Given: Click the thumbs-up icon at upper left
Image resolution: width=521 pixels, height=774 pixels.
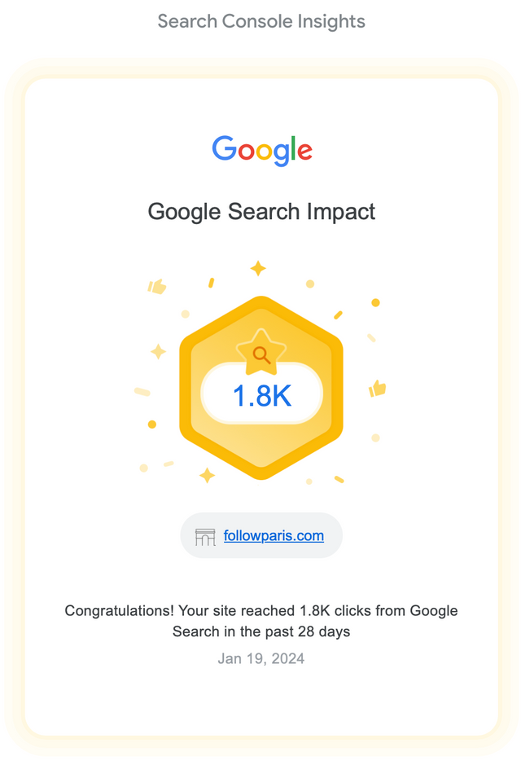Looking at the screenshot, I should pyautogui.click(x=157, y=286).
